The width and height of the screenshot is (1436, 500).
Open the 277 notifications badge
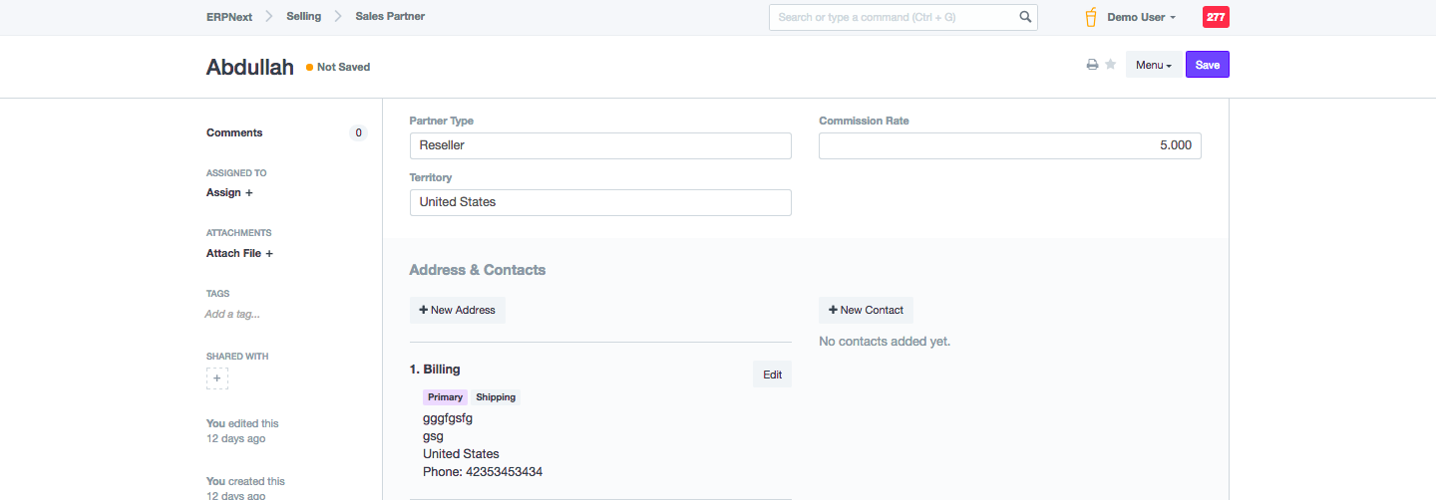(x=1216, y=17)
